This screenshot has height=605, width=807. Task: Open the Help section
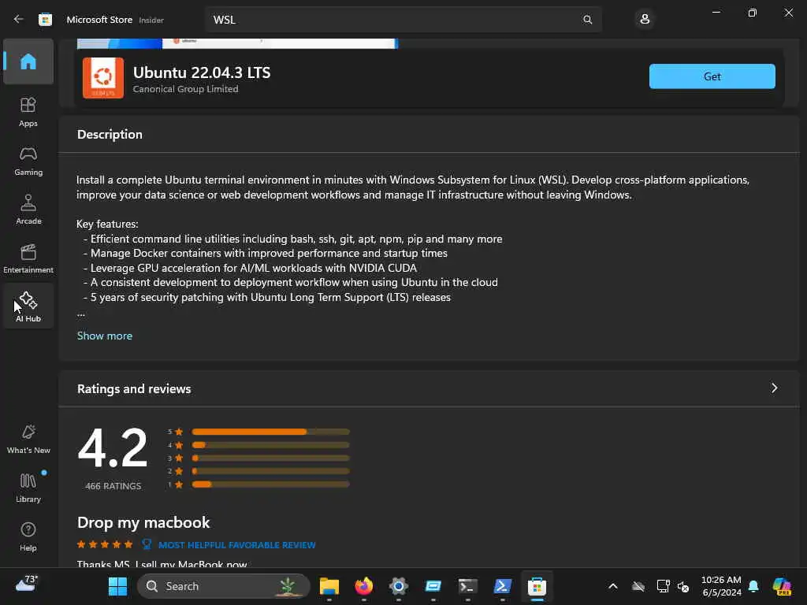click(x=28, y=536)
